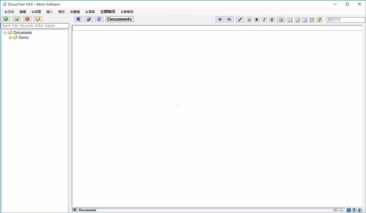
Task: Click the blue up arrow in status bar
Action: pyautogui.click(x=359, y=210)
